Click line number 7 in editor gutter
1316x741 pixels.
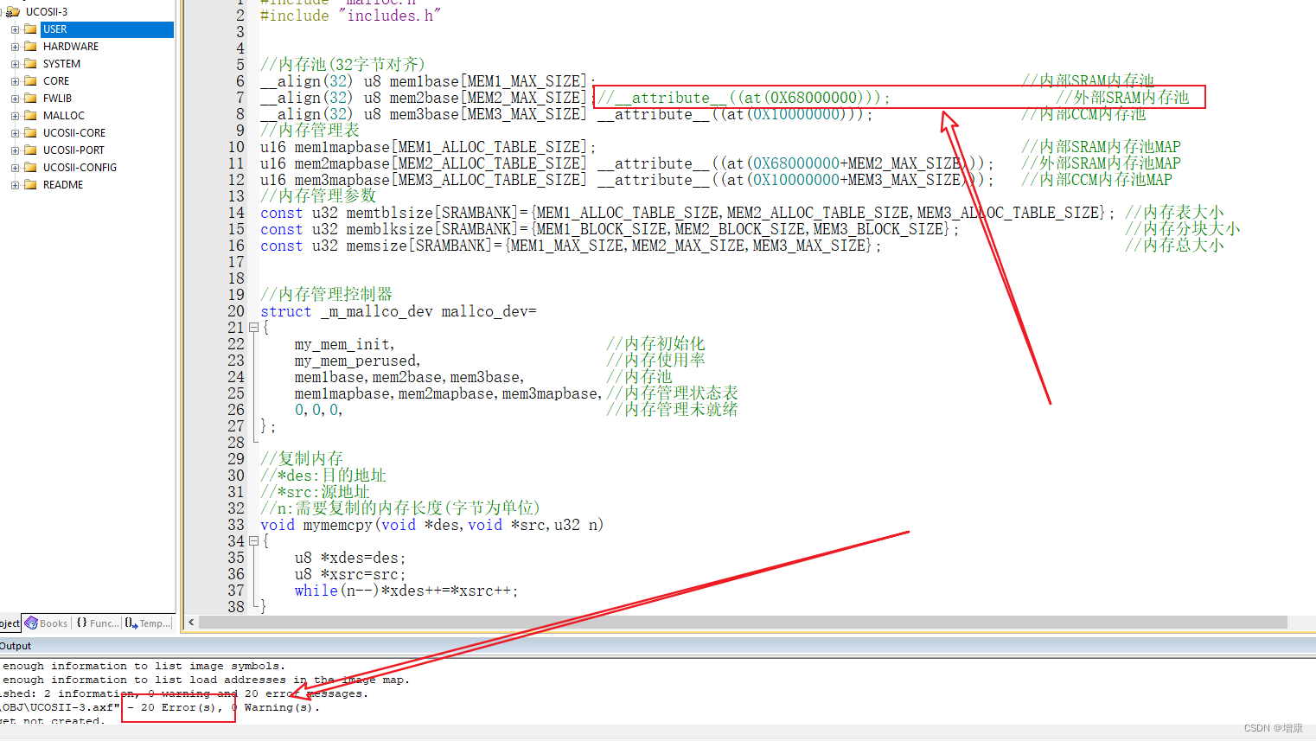pos(240,98)
